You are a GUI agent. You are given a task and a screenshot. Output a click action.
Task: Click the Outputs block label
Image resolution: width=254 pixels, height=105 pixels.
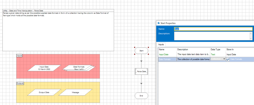coord(20,83)
